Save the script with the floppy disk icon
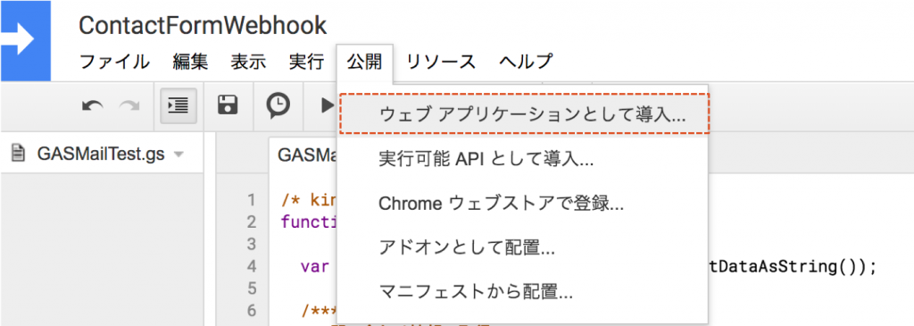 tap(228, 105)
